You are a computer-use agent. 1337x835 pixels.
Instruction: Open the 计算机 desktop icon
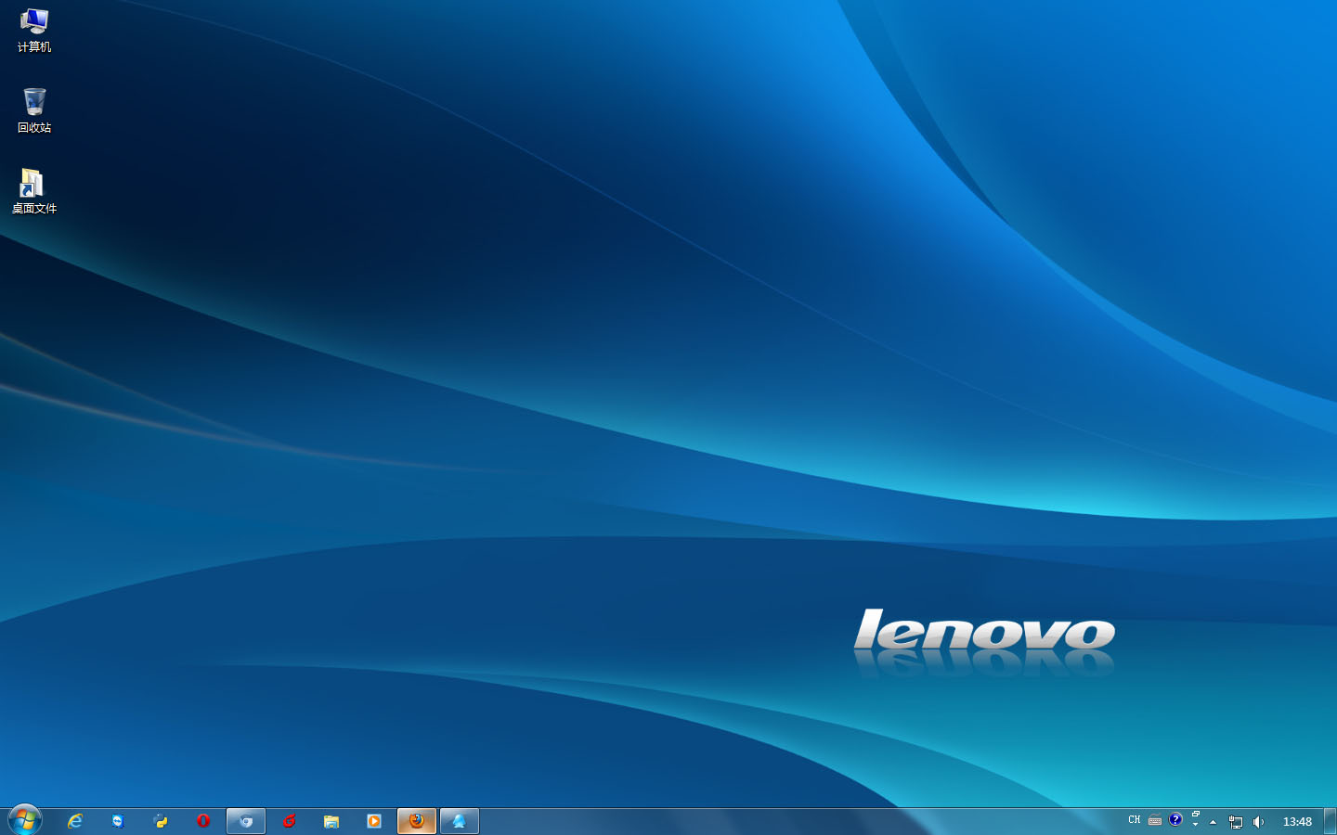click(34, 30)
